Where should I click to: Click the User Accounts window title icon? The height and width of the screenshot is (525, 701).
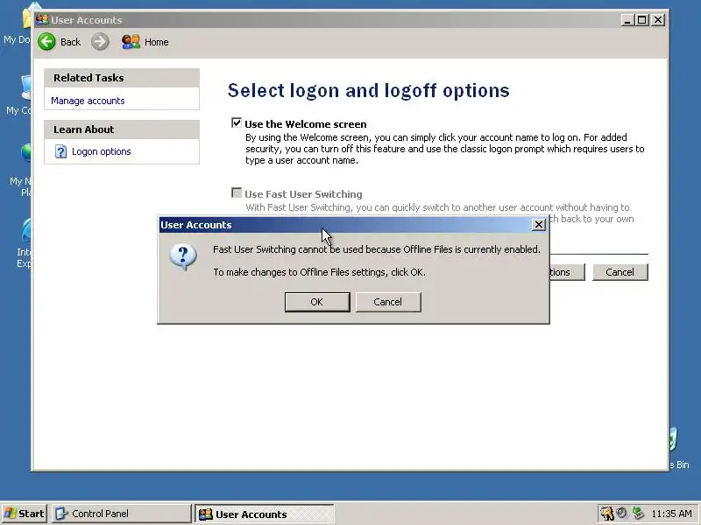(x=42, y=19)
